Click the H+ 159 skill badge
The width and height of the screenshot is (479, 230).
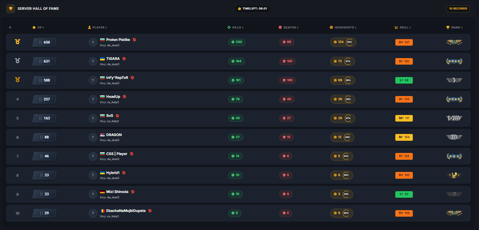[x=404, y=213]
